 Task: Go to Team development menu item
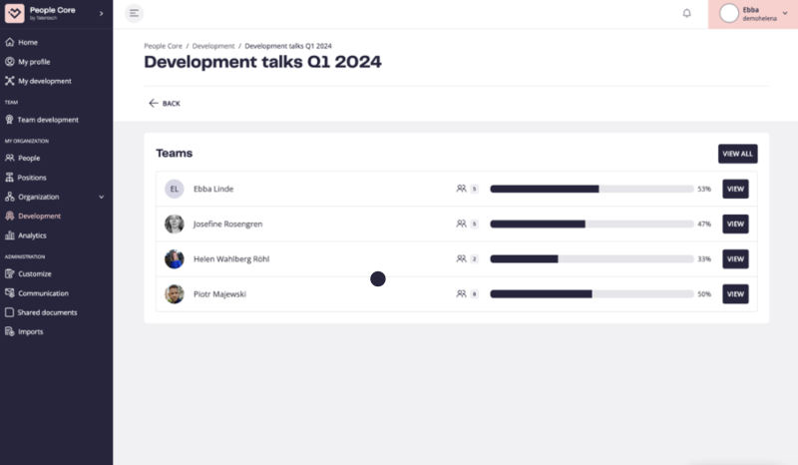coord(48,120)
